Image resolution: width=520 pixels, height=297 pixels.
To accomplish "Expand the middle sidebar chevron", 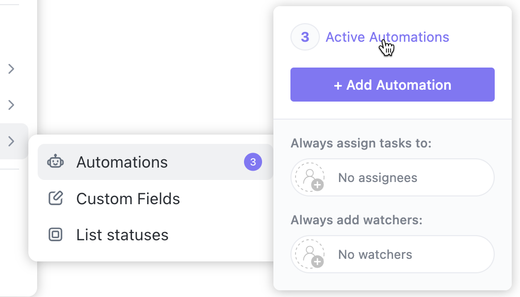I will click(11, 105).
